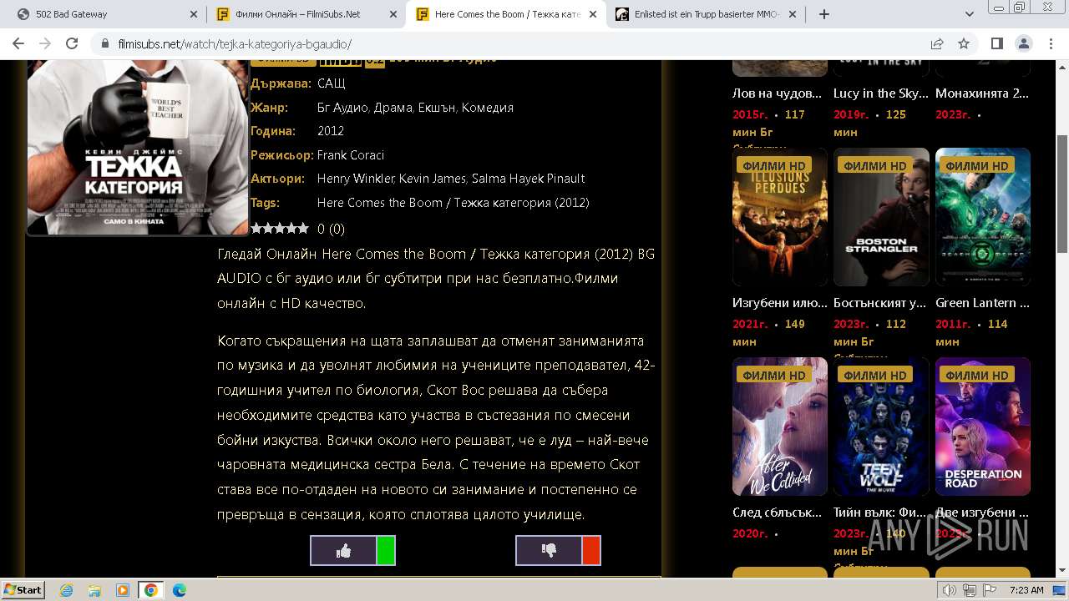This screenshot has width=1069, height=601.
Task: Click the Chrome icon on taskbar
Action: (x=150, y=590)
